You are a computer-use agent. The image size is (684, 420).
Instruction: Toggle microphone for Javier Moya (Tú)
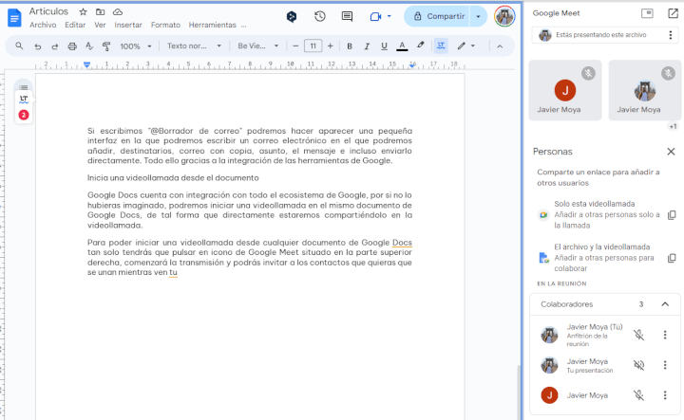pyautogui.click(x=638, y=335)
